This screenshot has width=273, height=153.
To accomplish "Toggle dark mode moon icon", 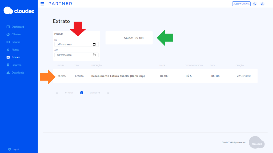I will (255, 4).
